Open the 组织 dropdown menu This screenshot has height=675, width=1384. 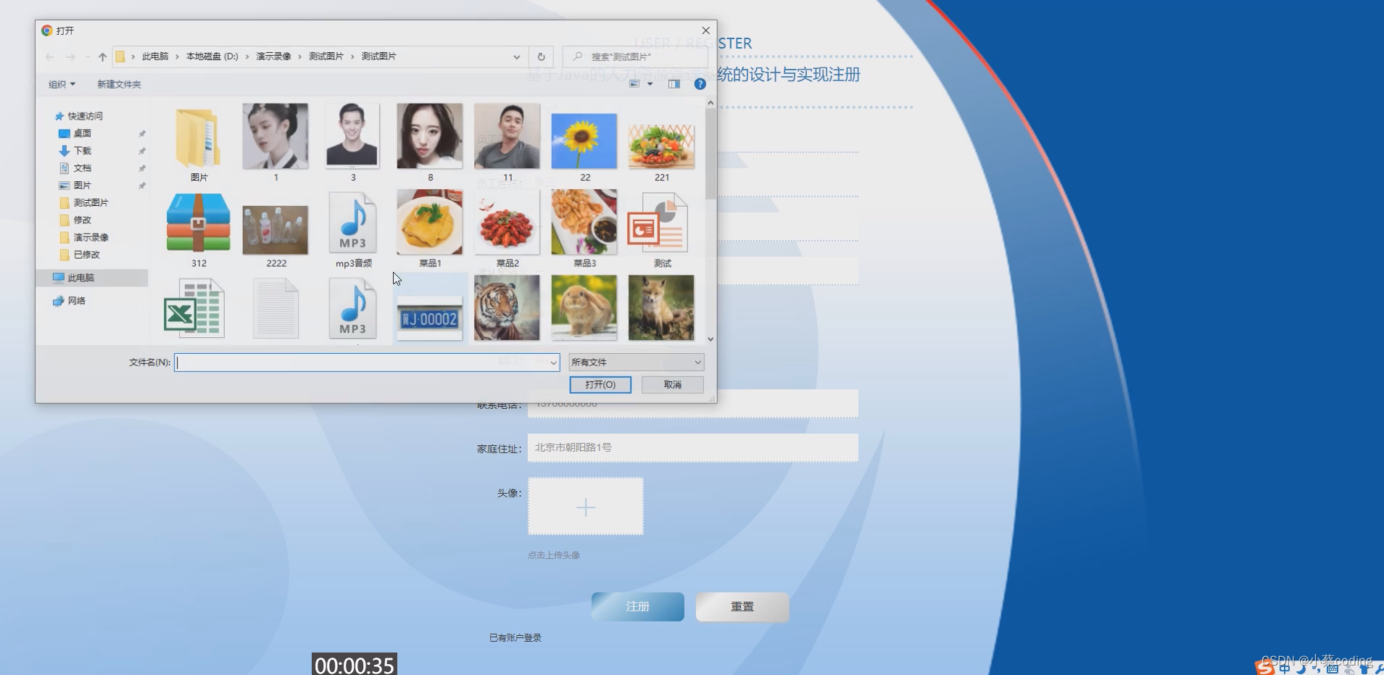tap(62, 84)
